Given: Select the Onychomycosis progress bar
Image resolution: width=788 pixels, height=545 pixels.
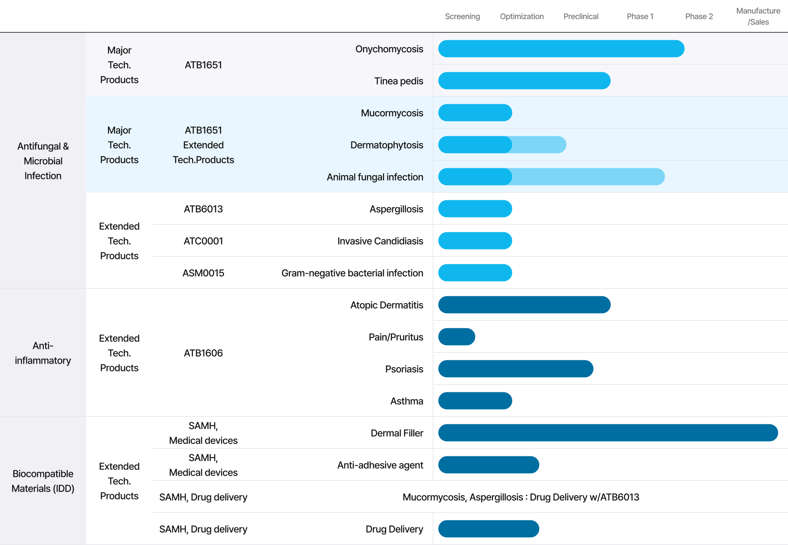Looking at the screenshot, I should click(x=561, y=49).
